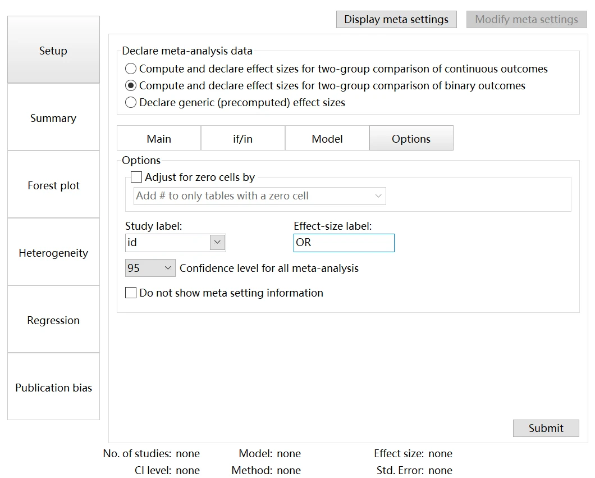Switch to the Model tab
The image size is (595, 478).
327,139
